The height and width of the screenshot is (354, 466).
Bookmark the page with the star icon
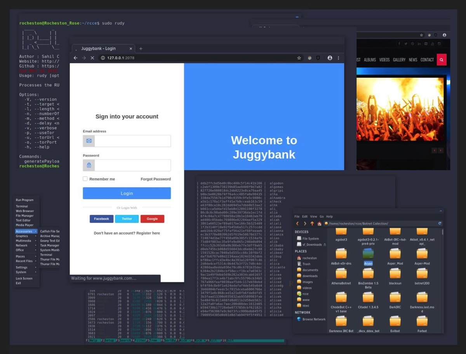pyautogui.click(x=299, y=58)
